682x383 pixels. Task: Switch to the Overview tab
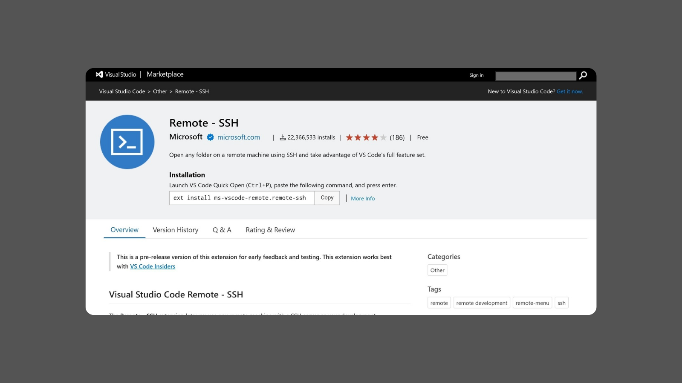click(124, 230)
